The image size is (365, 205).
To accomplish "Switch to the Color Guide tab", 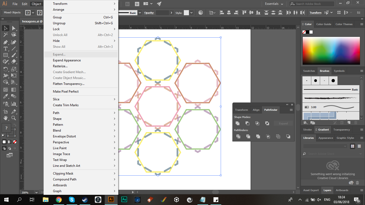I will click(324, 24).
